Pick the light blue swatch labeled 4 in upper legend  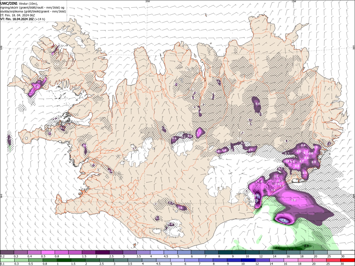[x=157, y=252]
